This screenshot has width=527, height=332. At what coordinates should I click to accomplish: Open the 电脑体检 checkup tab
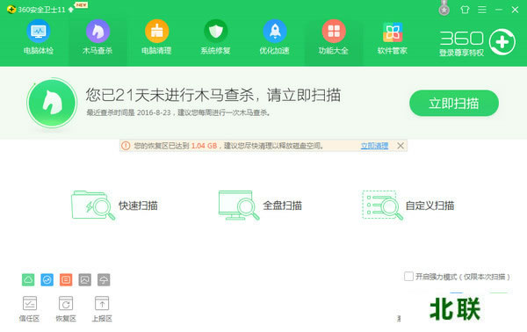(x=39, y=38)
